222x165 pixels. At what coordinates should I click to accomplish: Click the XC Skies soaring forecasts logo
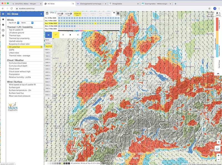pos(12,107)
